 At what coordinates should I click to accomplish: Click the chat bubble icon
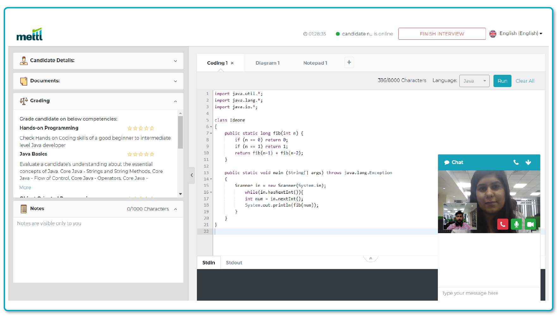[x=447, y=162]
